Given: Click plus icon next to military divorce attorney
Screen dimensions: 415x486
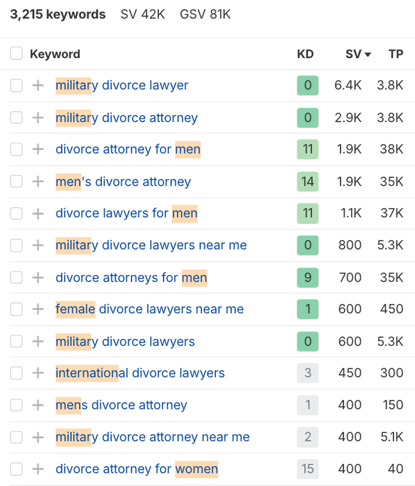Looking at the screenshot, I should pyautogui.click(x=38, y=117).
